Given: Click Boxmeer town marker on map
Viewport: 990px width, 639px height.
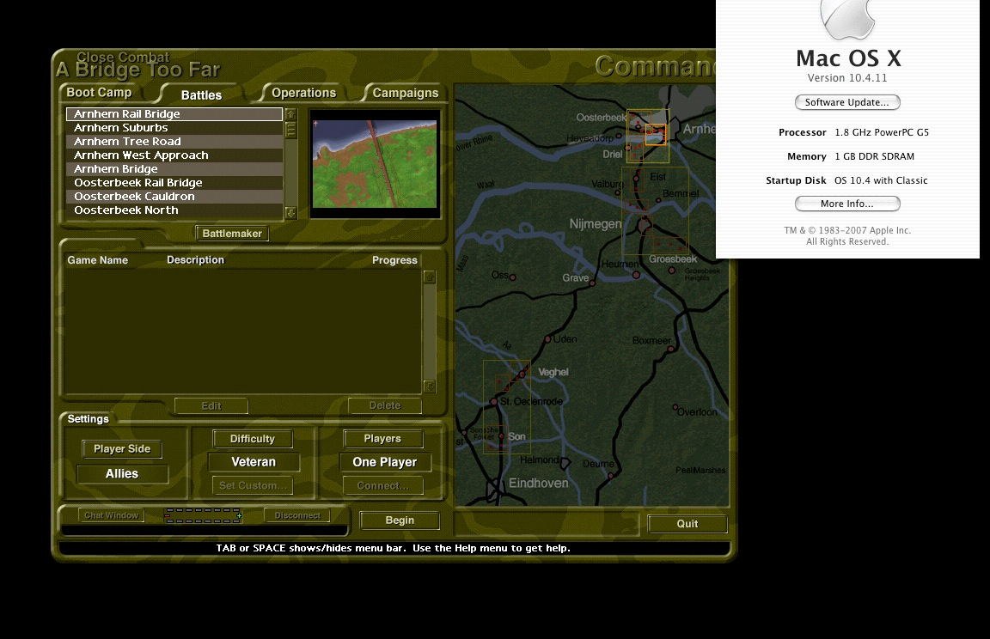Looking at the screenshot, I should click(x=670, y=348).
